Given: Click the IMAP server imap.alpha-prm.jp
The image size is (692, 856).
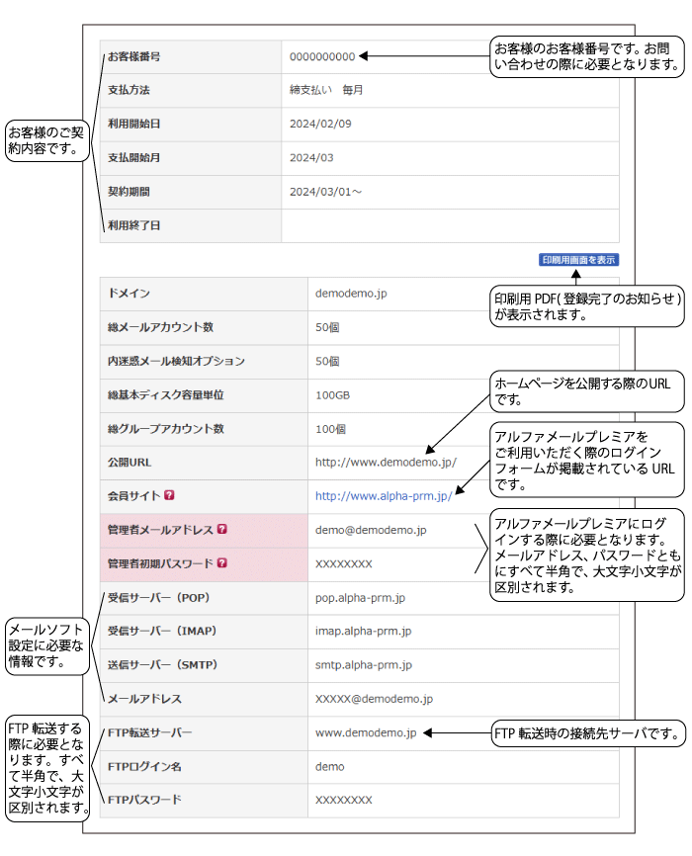Looking at the screenshot, I should (x=363, y=631).
